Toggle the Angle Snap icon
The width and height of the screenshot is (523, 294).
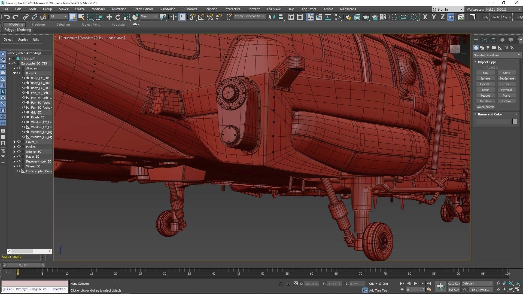click(201, 17)
